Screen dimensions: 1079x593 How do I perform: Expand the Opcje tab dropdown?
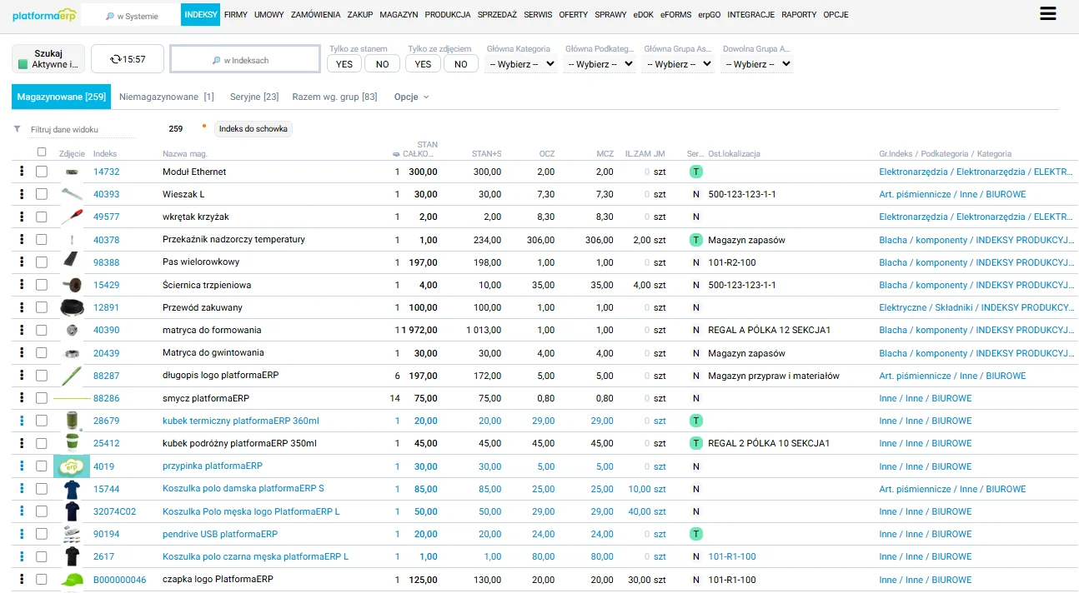point(412,97)
